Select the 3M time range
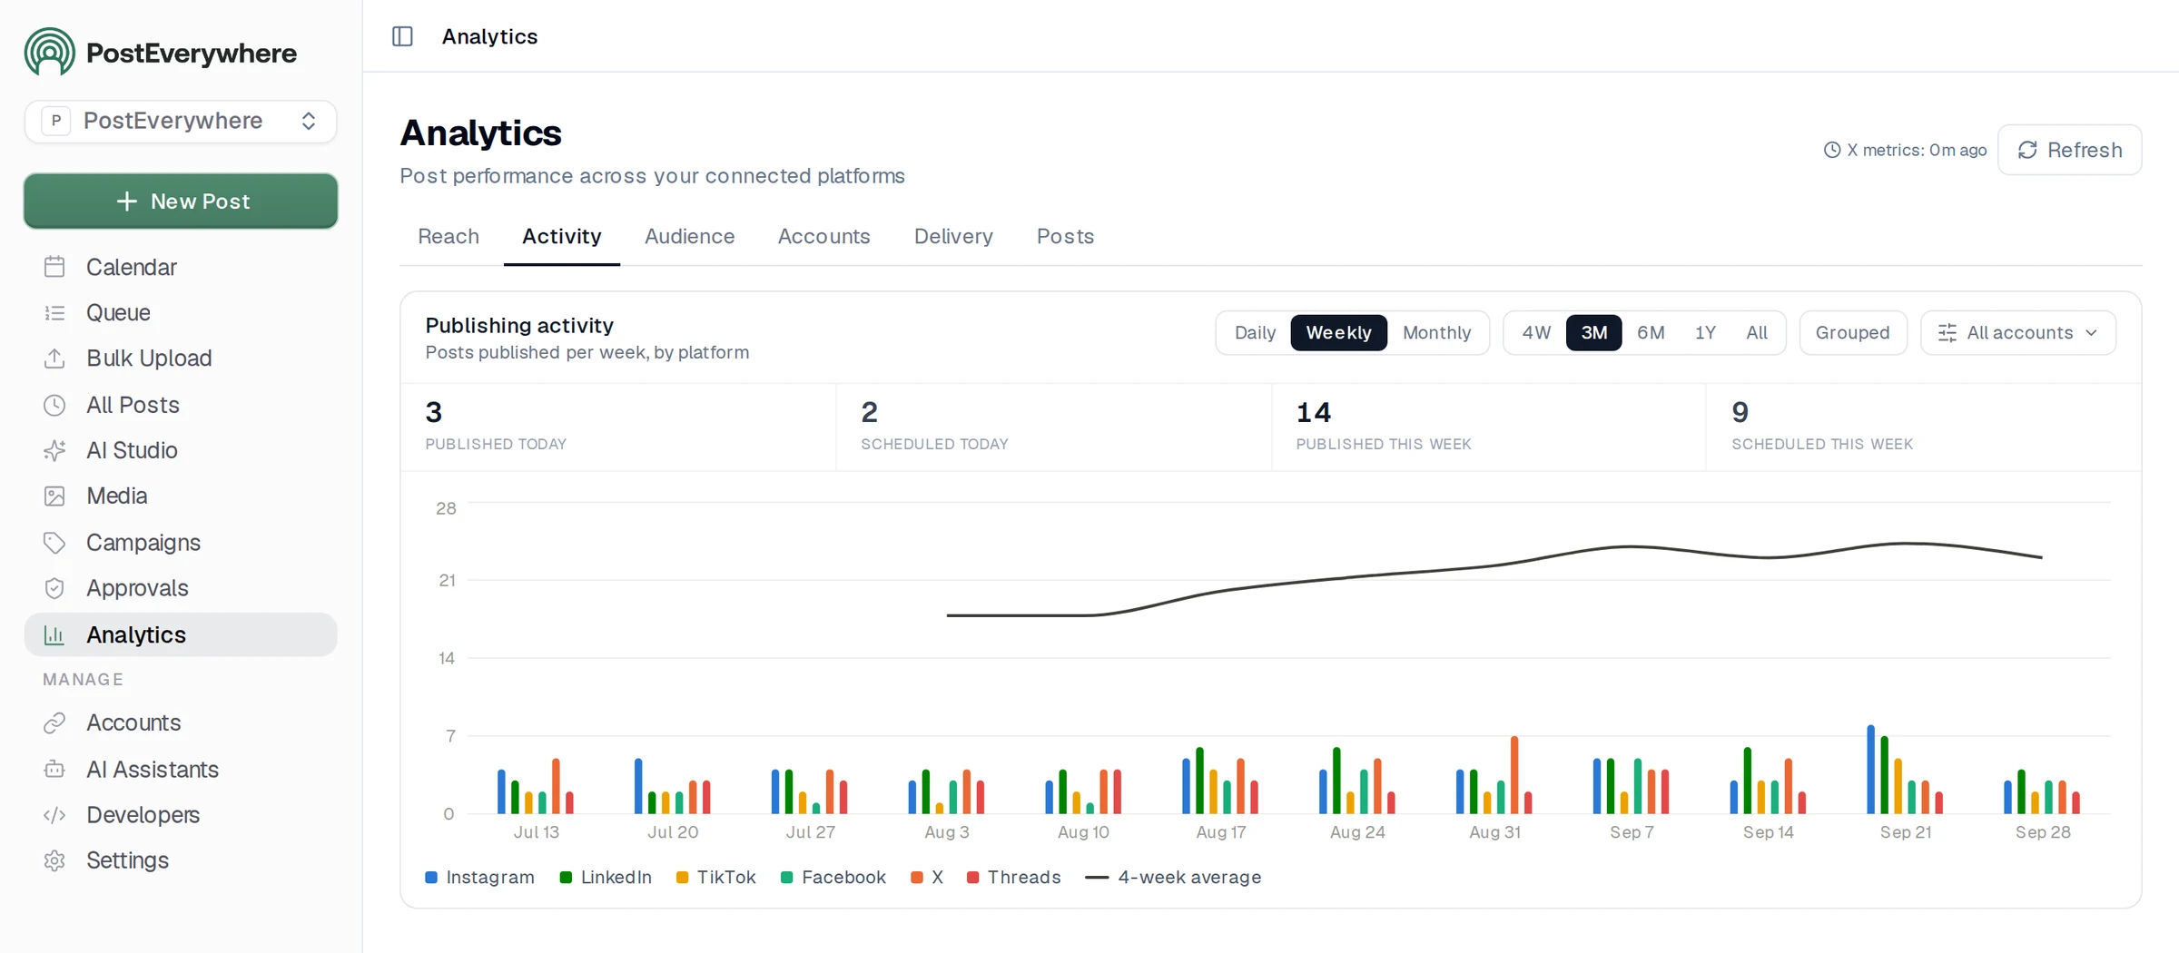The image size is (2179, 953). coord(1593,333)
